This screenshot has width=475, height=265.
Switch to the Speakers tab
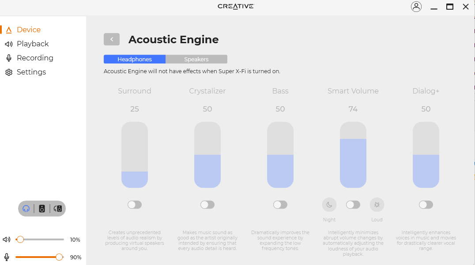tap(196, 59)
